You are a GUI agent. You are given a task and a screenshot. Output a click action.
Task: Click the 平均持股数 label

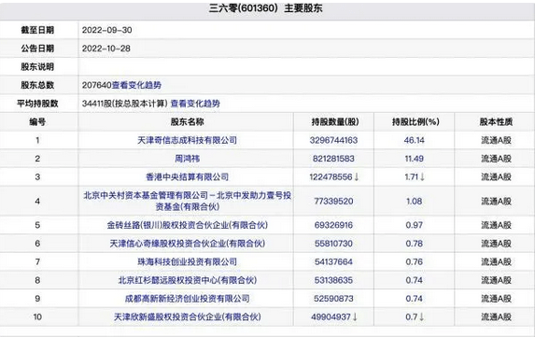coord(37,104)
